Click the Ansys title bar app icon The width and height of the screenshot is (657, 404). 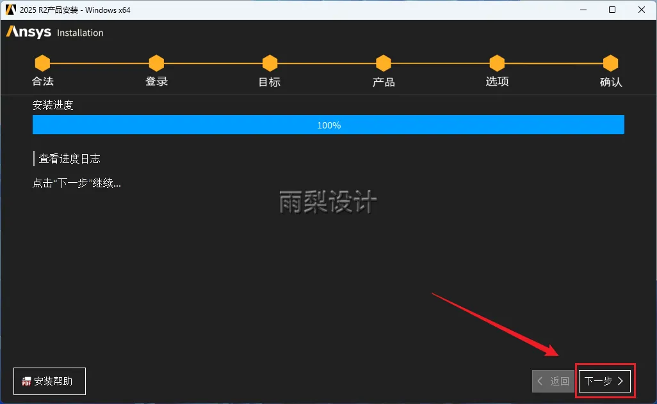[x=10, y=10]
